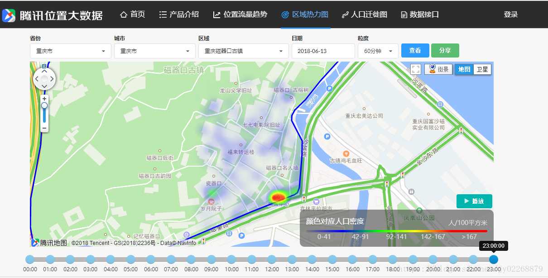Open the 人口迁徙图 page

365,14
